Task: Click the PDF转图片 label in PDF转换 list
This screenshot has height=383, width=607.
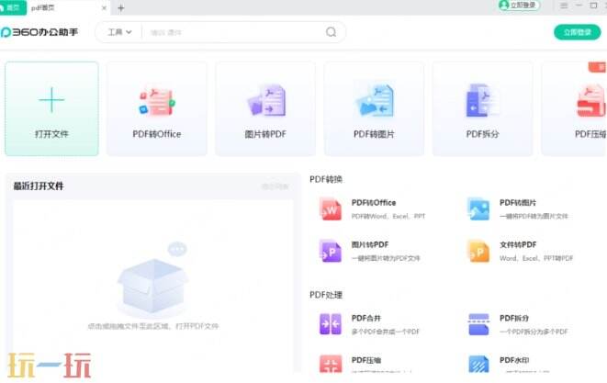Action: coord(518,203)
